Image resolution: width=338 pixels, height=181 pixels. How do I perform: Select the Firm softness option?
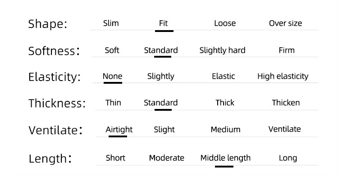pos(287,50)
